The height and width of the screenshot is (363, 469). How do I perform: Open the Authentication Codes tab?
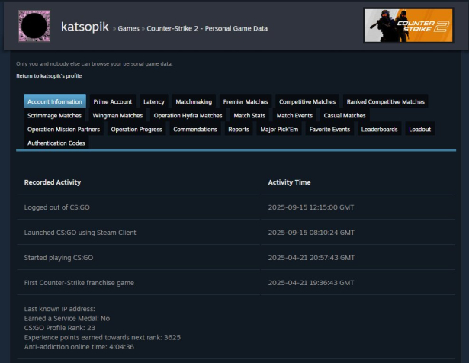coord(56,143)
